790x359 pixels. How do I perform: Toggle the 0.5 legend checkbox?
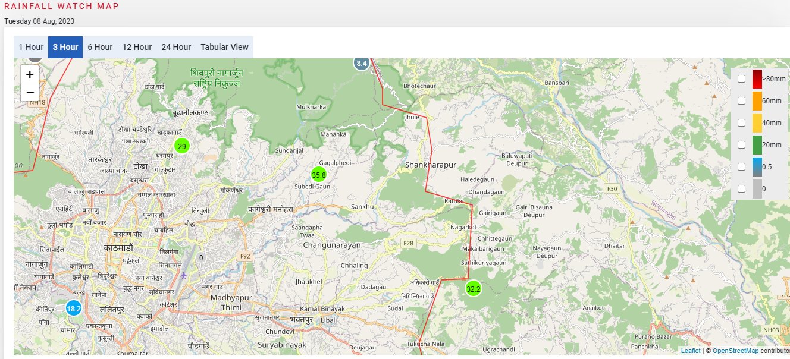pos(741,167)
